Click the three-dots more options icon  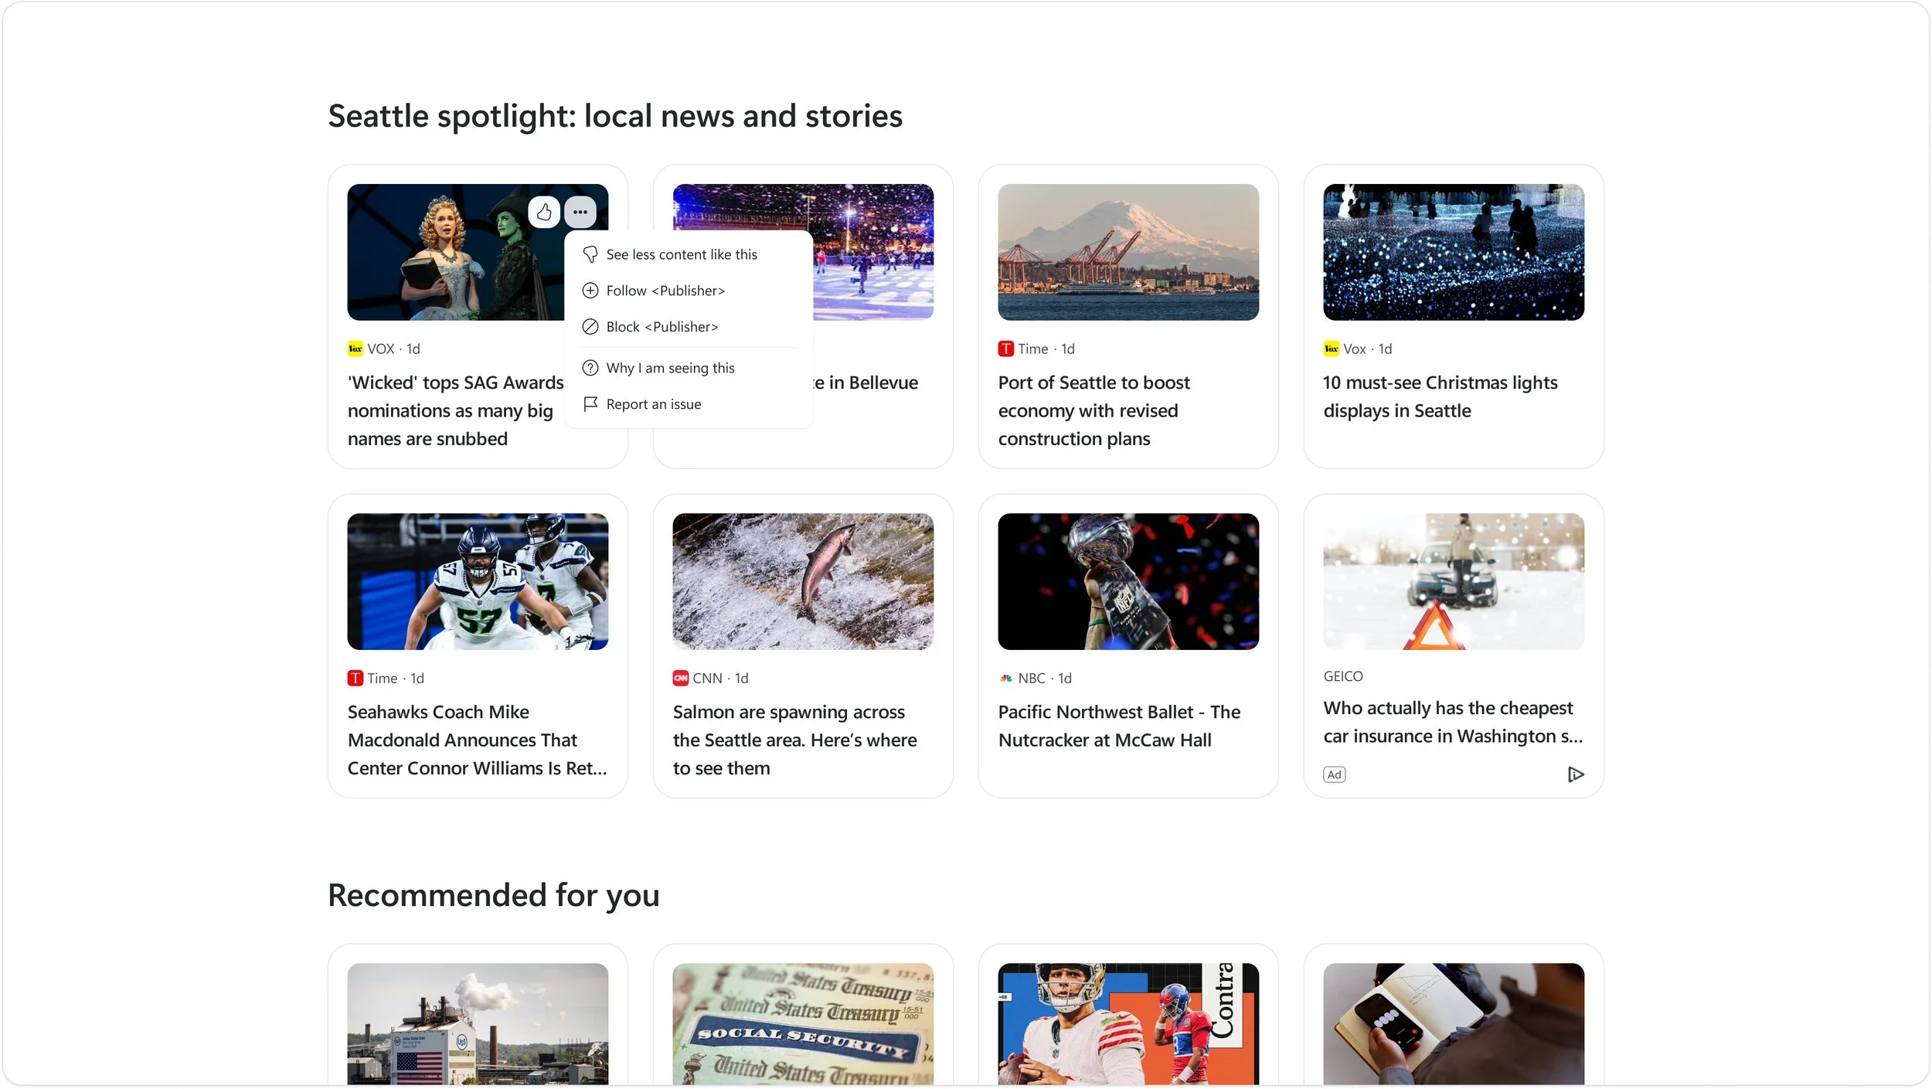(580, 212)
